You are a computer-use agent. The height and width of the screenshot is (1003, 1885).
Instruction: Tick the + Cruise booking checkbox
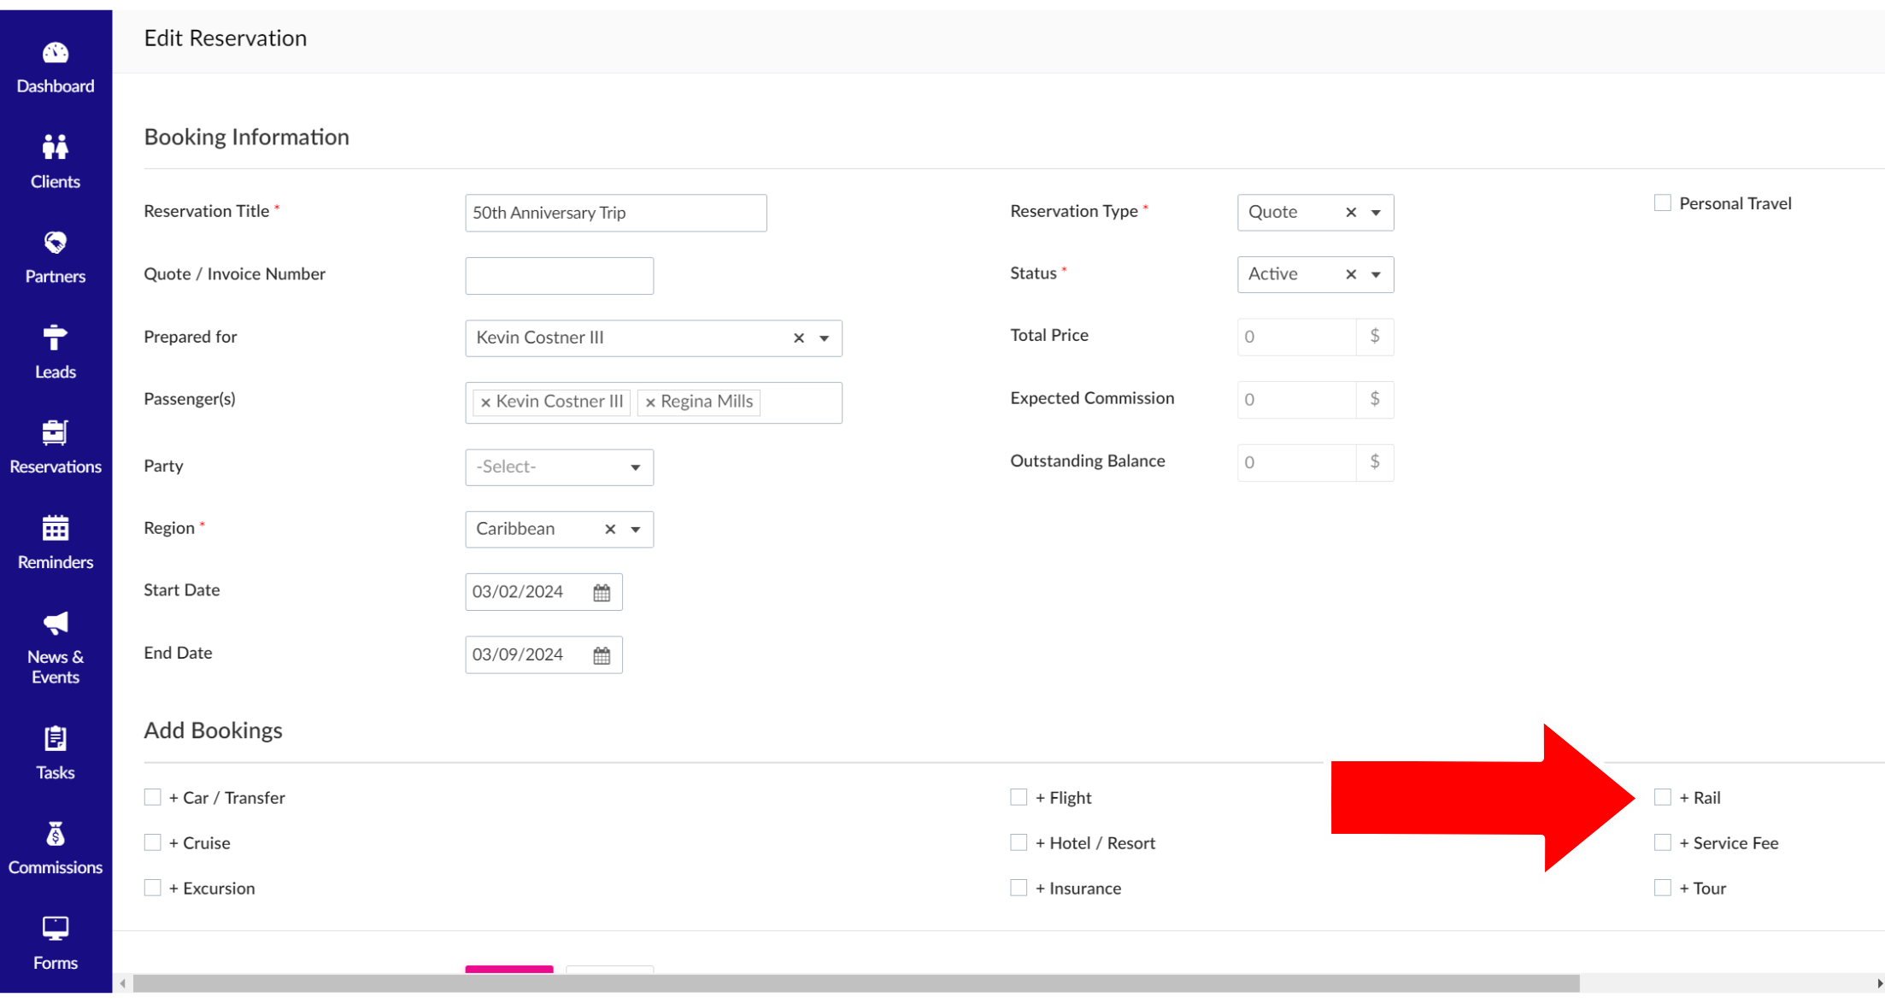coord(152,842)
